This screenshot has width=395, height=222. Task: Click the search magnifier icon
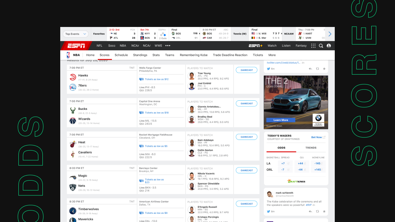(321, 46)
